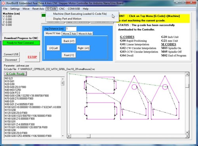
Task: Click G-code list scroll down arrow
Action: [x=63, y=136]
